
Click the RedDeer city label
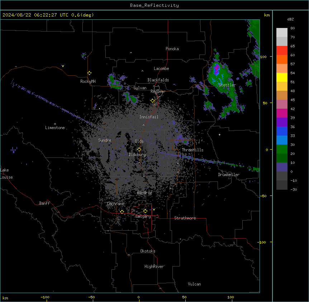point(158,91)
